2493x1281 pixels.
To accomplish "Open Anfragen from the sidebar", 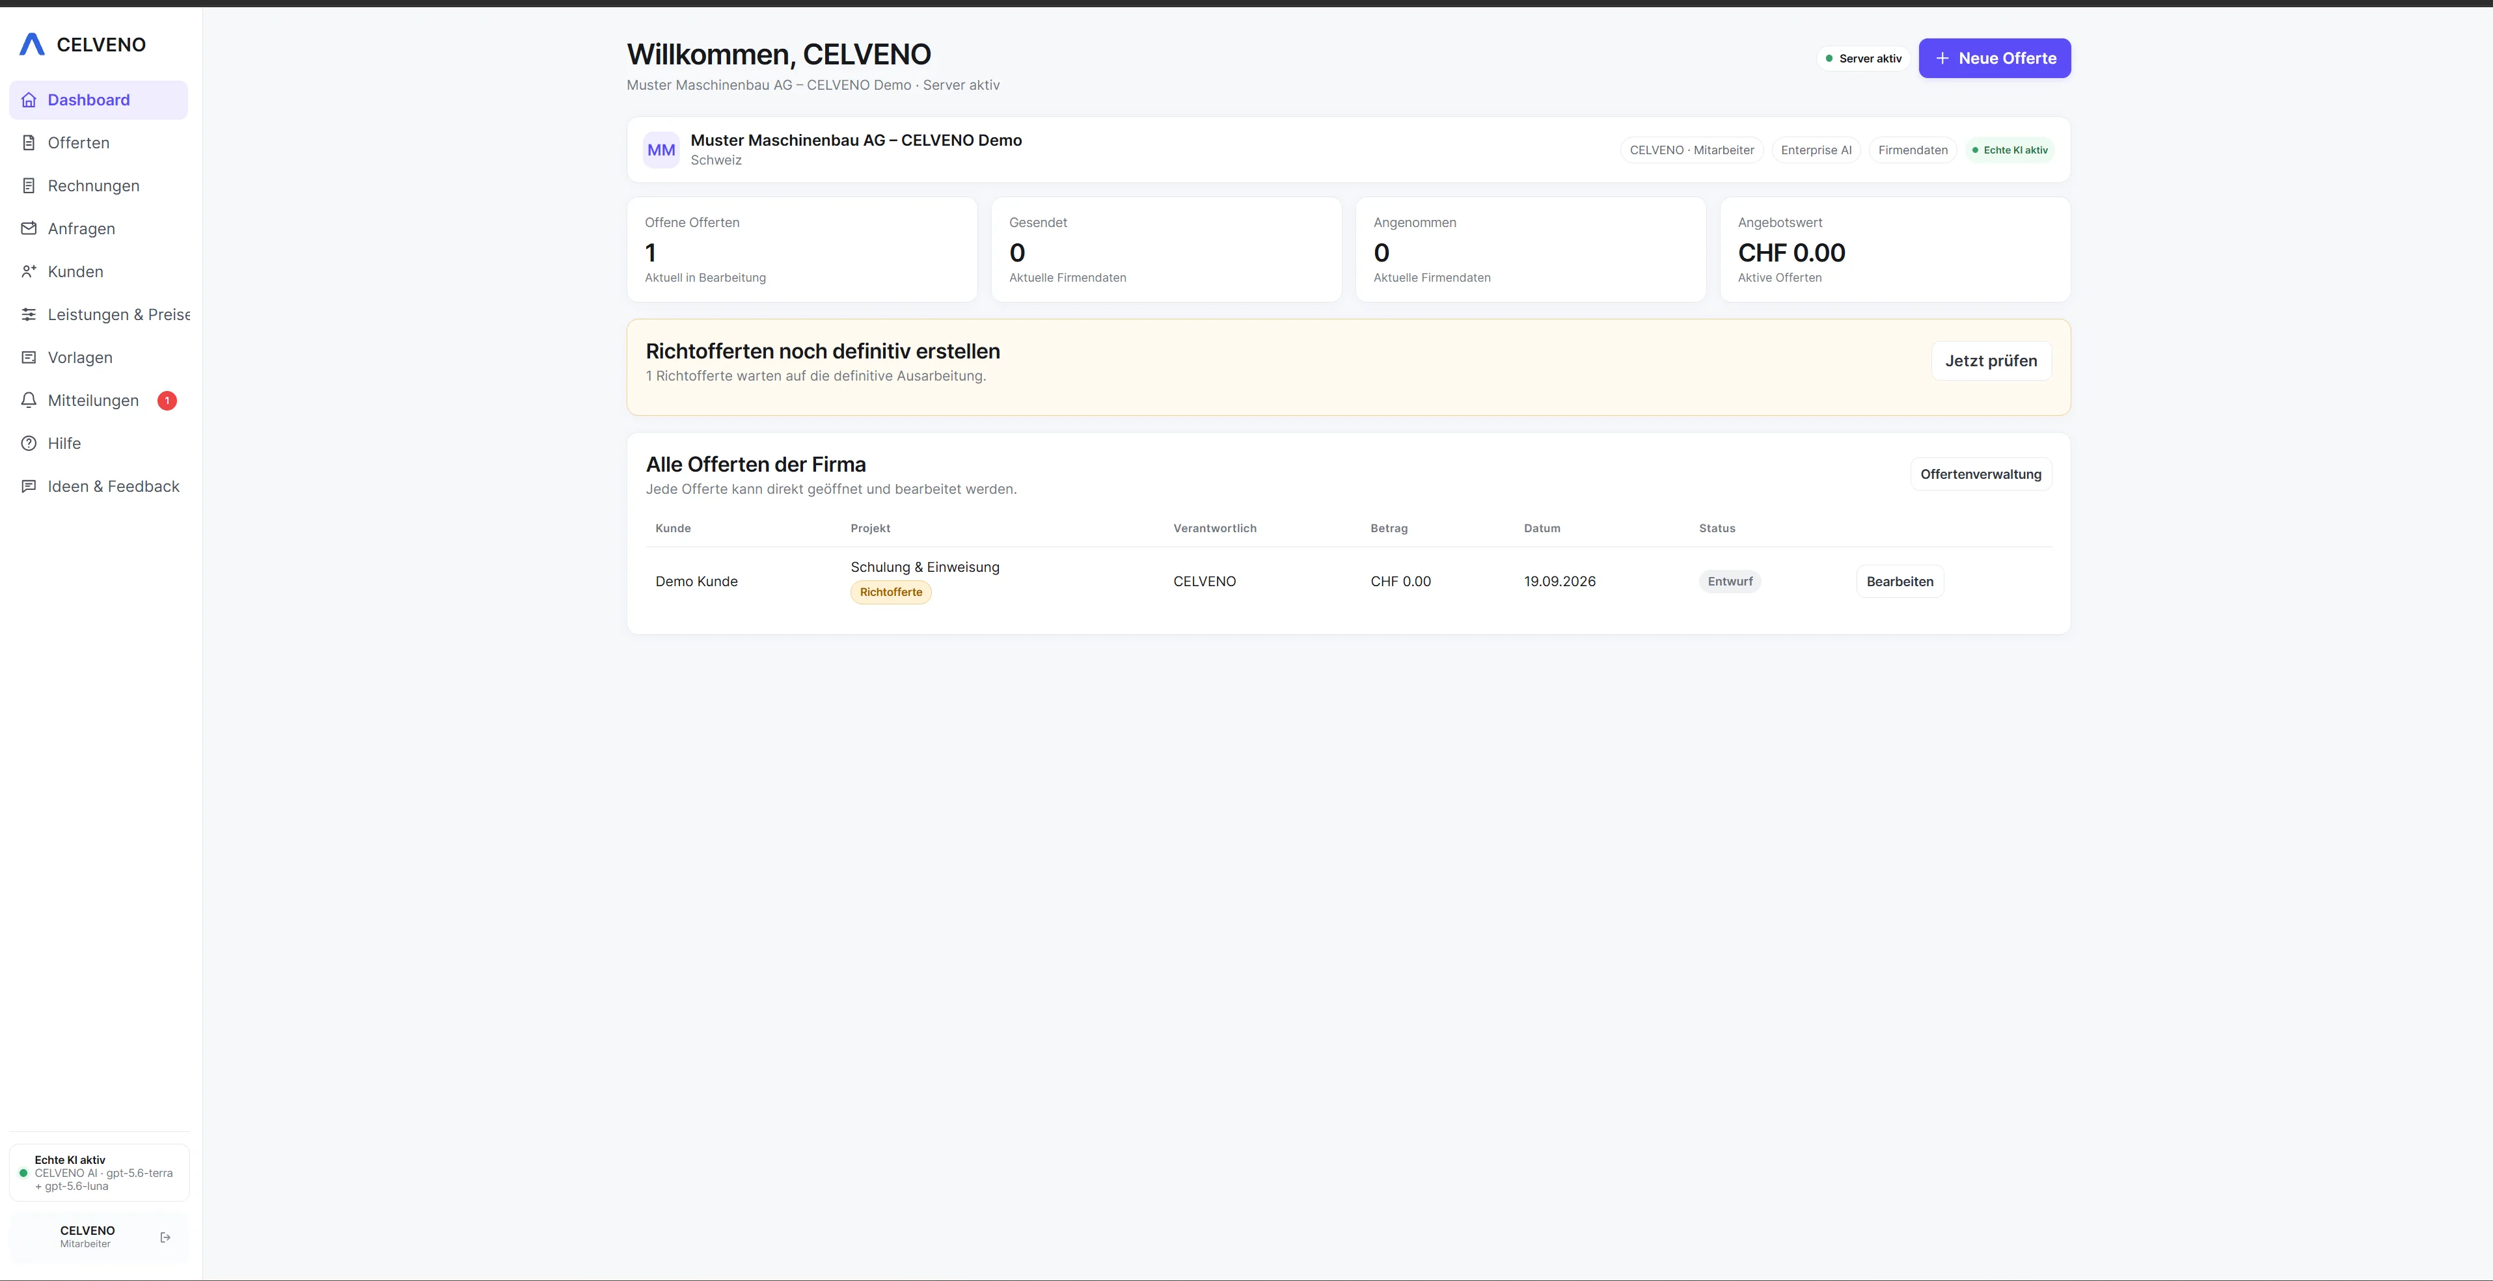I will pos(99,228).
